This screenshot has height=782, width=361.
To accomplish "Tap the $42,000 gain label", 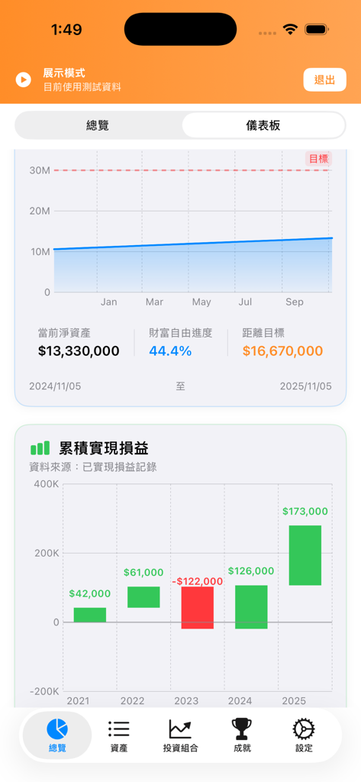I will pyautogui.click(x=90, y=593).
